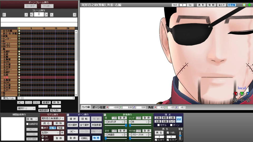
Task: Previous eye morph with << next to まばたき
Action: [106, 122]
